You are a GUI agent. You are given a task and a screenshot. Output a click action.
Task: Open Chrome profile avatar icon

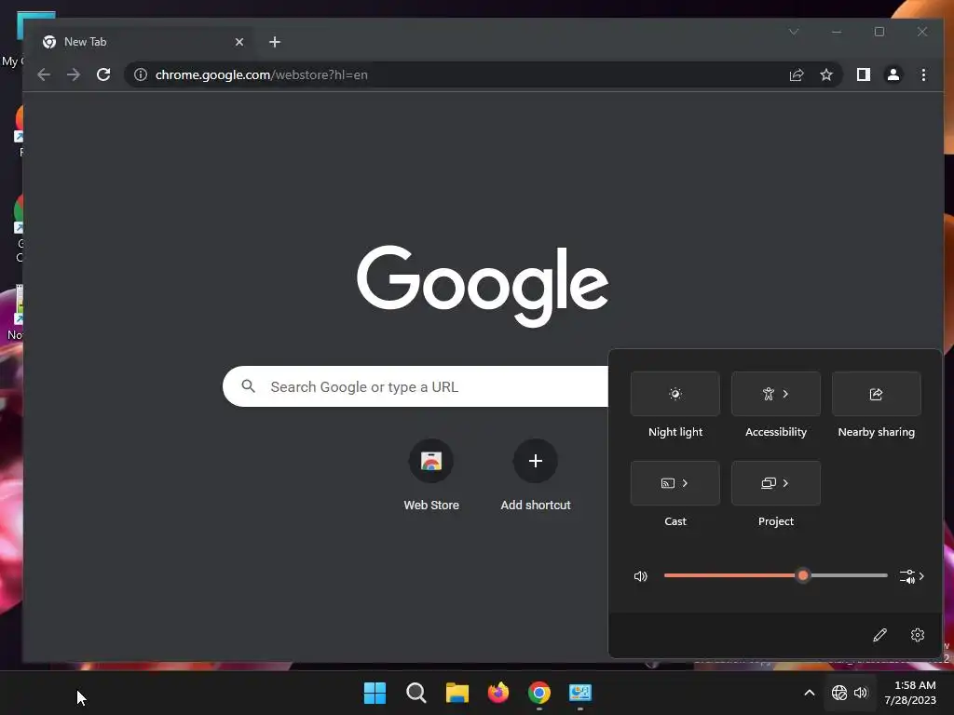tap(893, 74)
